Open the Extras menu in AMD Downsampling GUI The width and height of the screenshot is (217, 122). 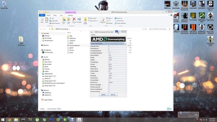pyautogui.click(x=93, y=35)
